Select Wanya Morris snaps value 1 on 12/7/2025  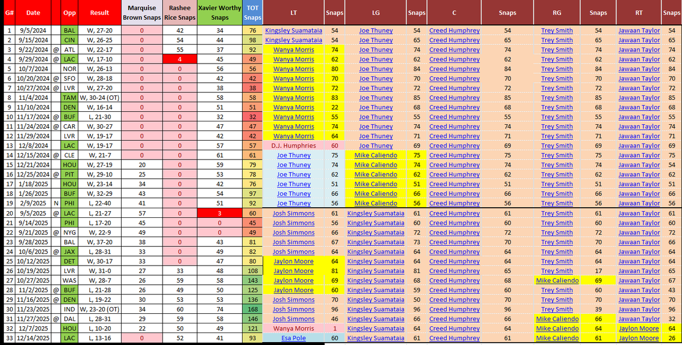334,329
